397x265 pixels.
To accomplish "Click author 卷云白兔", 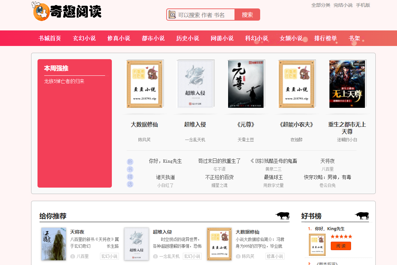I will pos(327,185).
